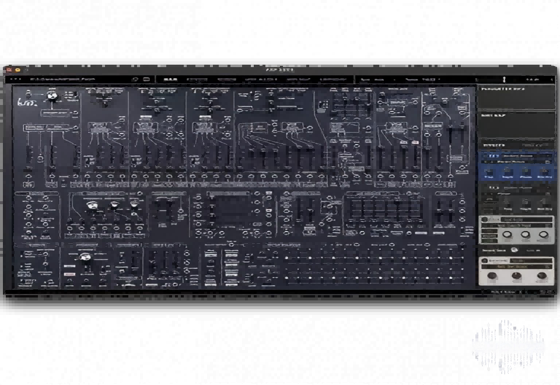560x385 pixels.
Task: Choose the fourth effect type icon in the blue panel
Action: coord(544,173)
